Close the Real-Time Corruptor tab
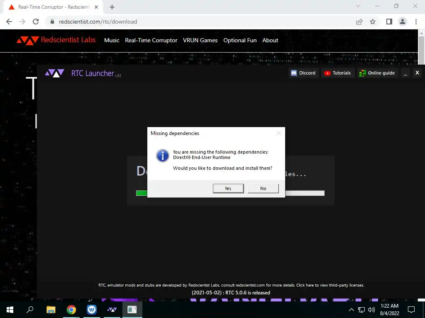 [x=96, y=7]
